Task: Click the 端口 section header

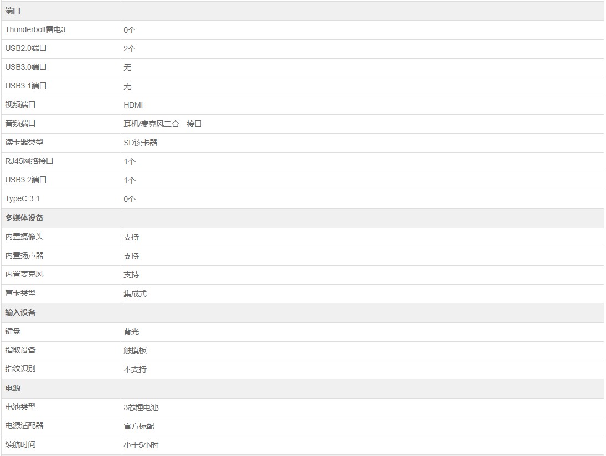Action: [13, 11]
